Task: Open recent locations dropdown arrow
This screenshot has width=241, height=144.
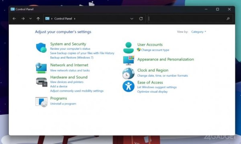Action: coord(31,19)
